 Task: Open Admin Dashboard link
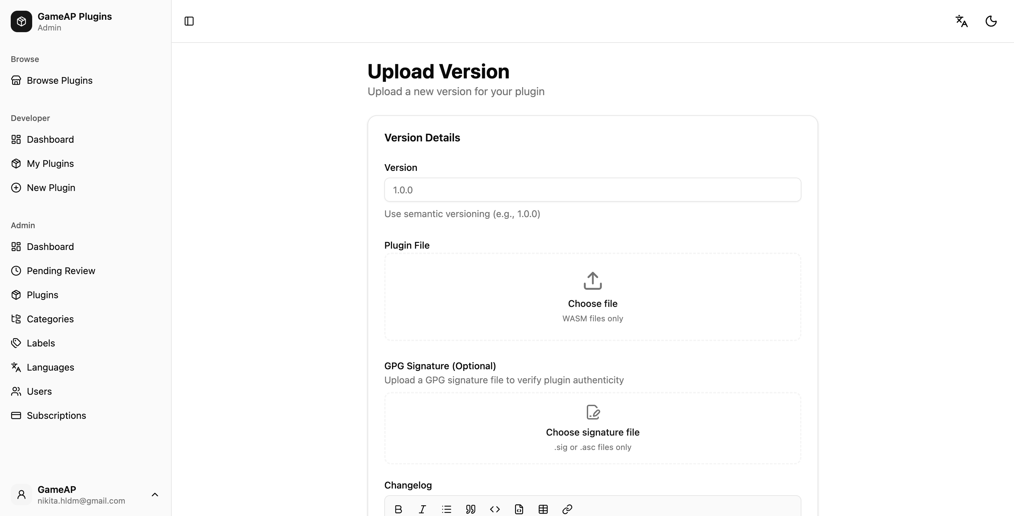(50, 247)
